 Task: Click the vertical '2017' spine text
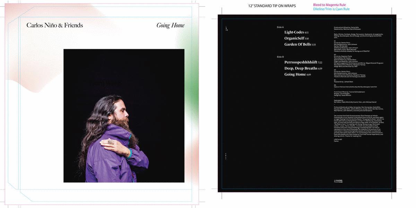coord(226,156)
